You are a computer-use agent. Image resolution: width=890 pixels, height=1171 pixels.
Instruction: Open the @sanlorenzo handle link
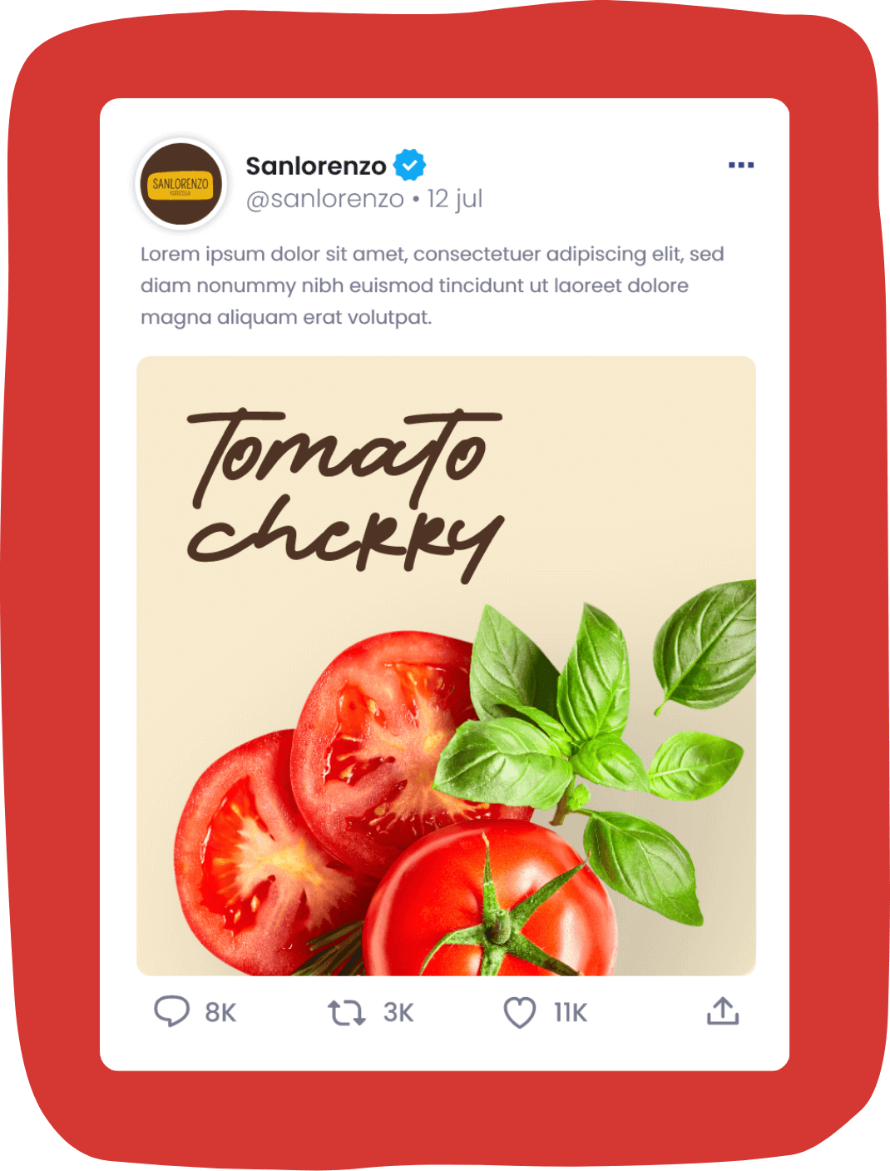coord(324,199)
